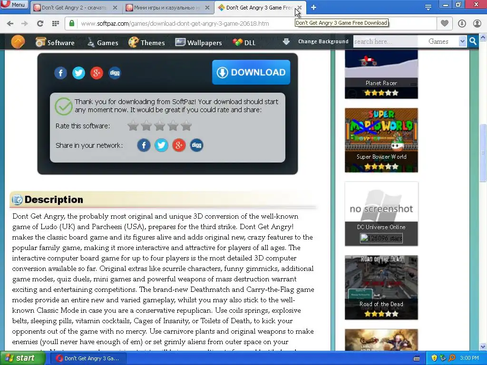The width and height of the screenshot is (487, 365).
Task: Share on Twitter in top share row
Action: click(x=78, y=73)
